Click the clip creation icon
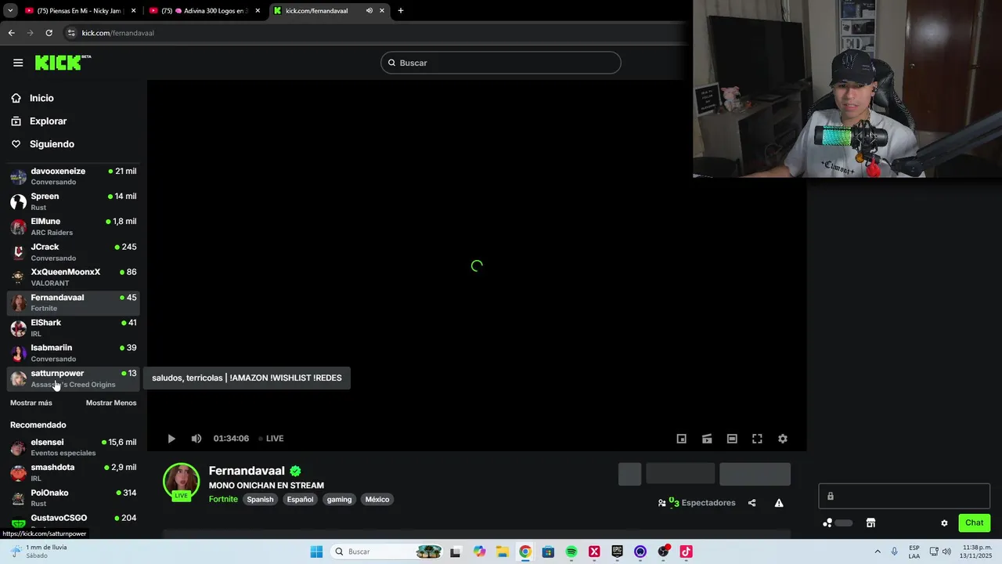The image size is (1002, 564). click(x=707, y=439)
